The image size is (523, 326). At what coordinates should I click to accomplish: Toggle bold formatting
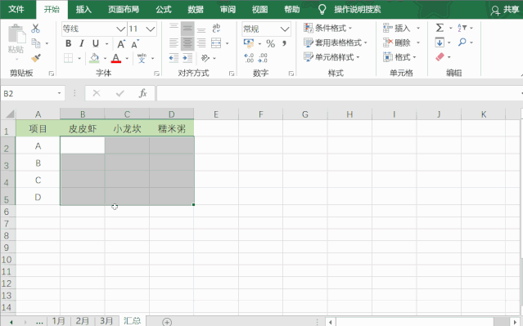[x=69, y=43]
